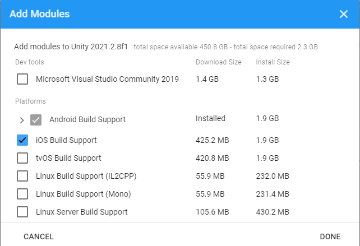Check the Linux Server Build Support box
The width and height of the screenshot is (360, 246).
click(x=22, y=212)
